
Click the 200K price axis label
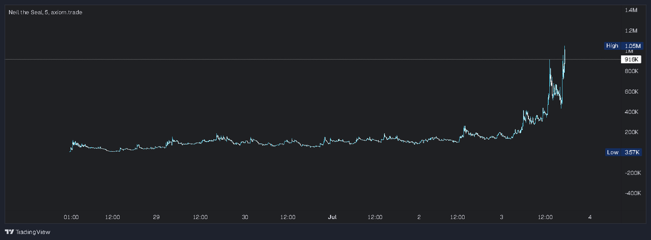631,132
